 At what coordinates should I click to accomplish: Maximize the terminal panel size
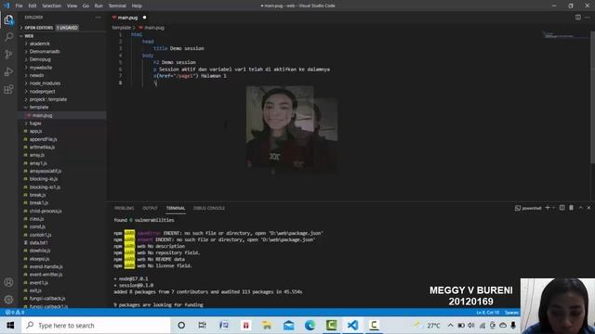pyautogui.click(x=580, y=208)
